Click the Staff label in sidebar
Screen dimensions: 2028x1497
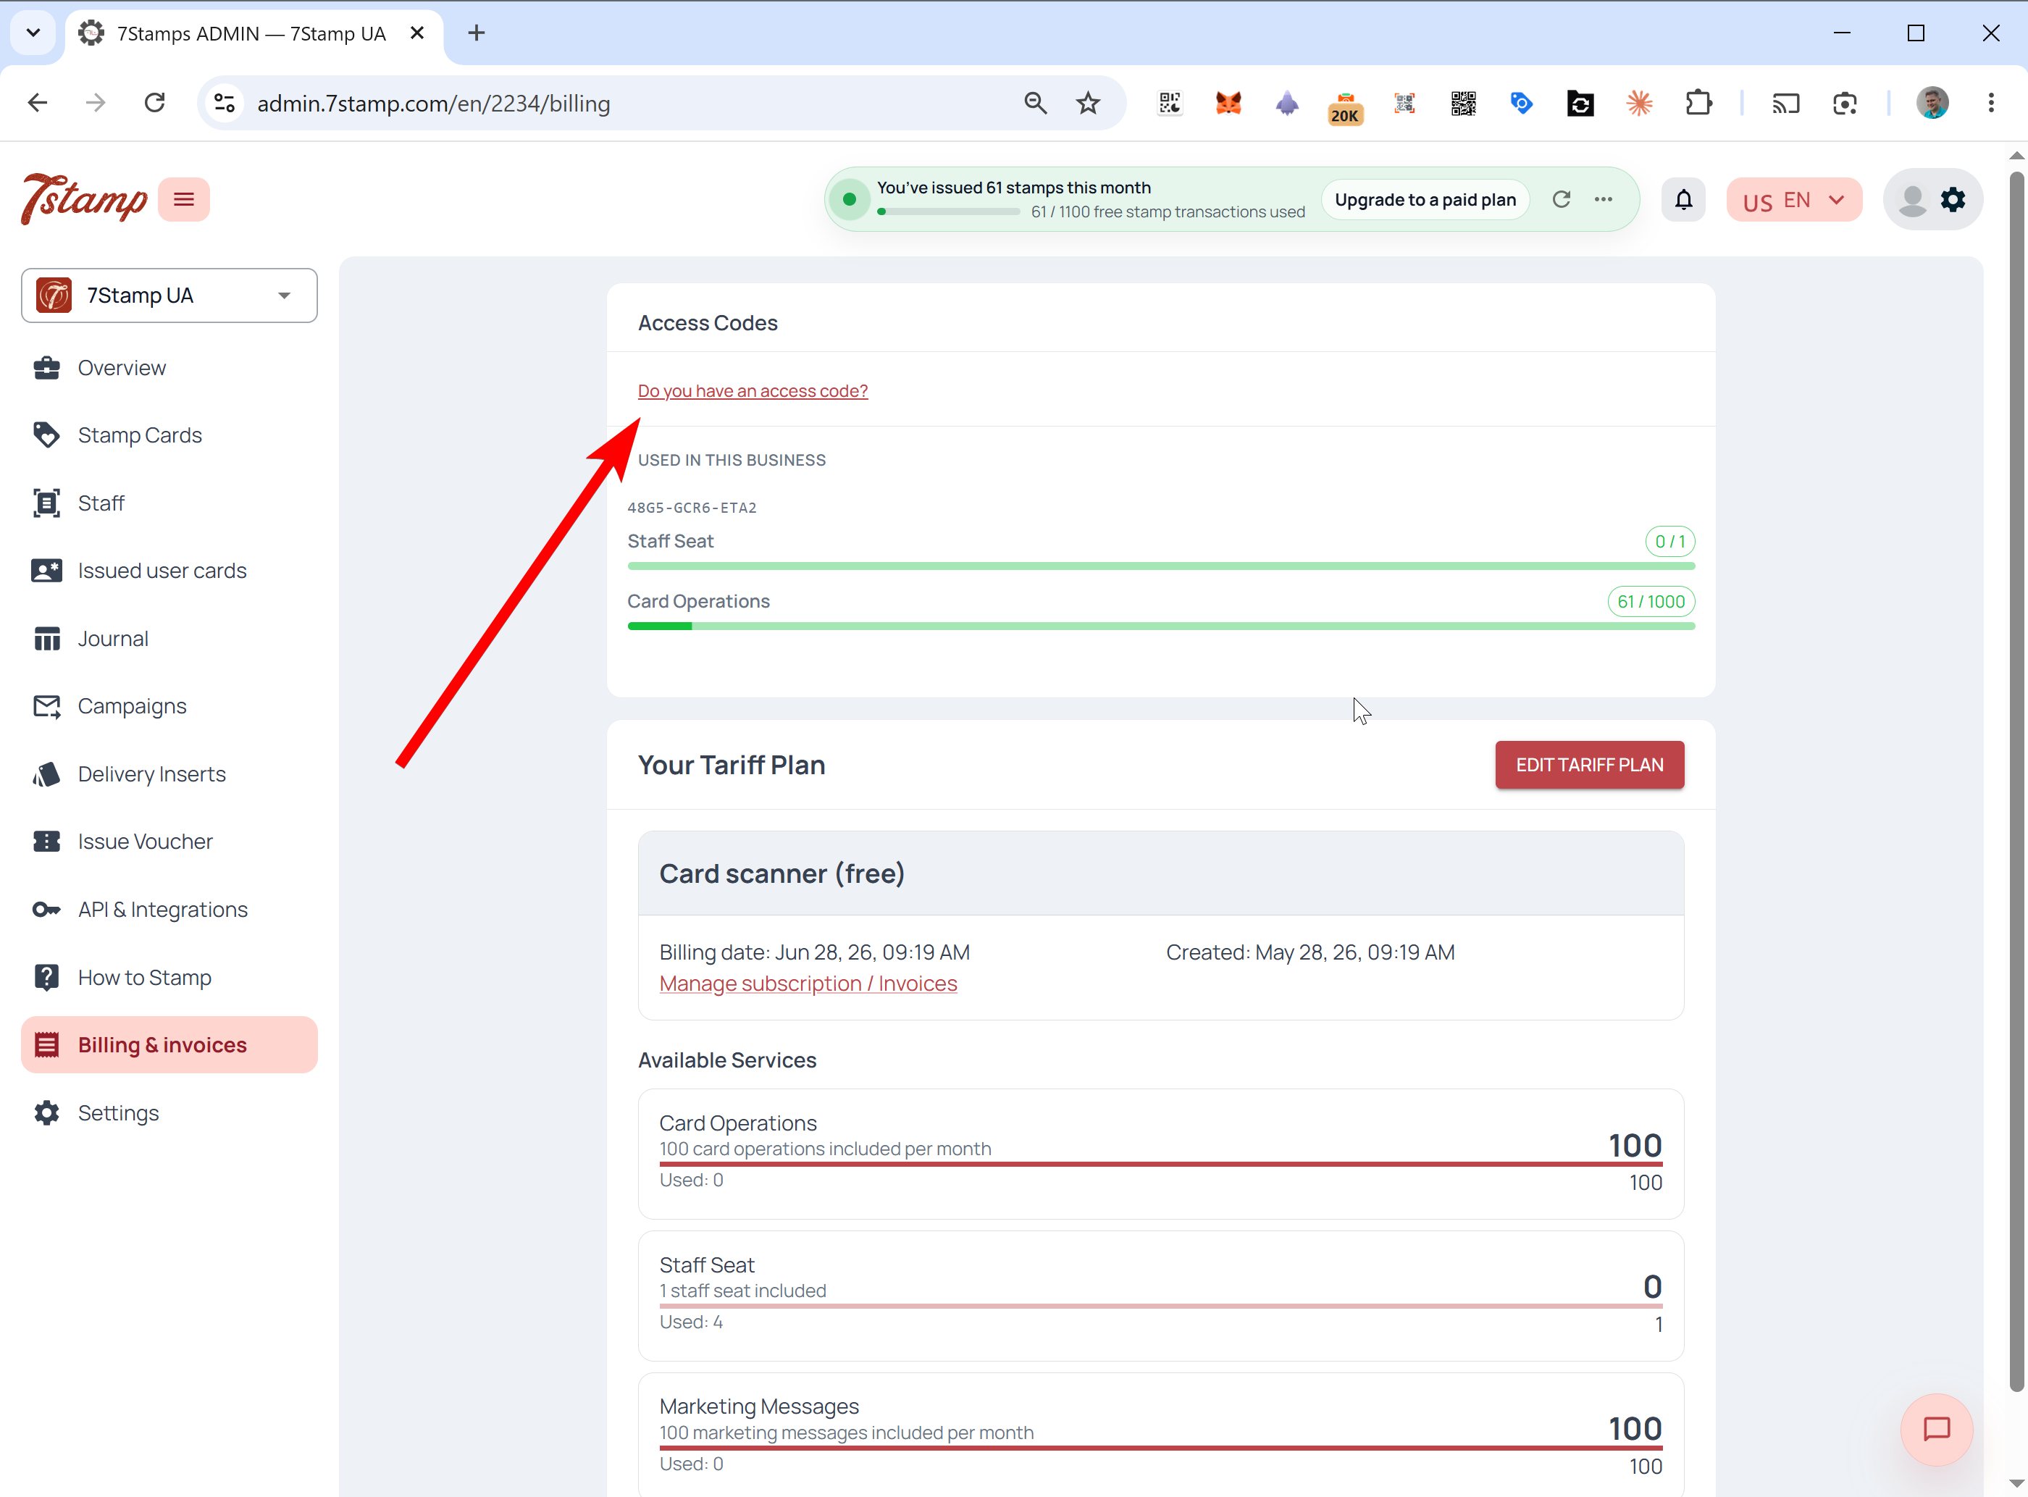pyautogui.click(x=101, y=503)
